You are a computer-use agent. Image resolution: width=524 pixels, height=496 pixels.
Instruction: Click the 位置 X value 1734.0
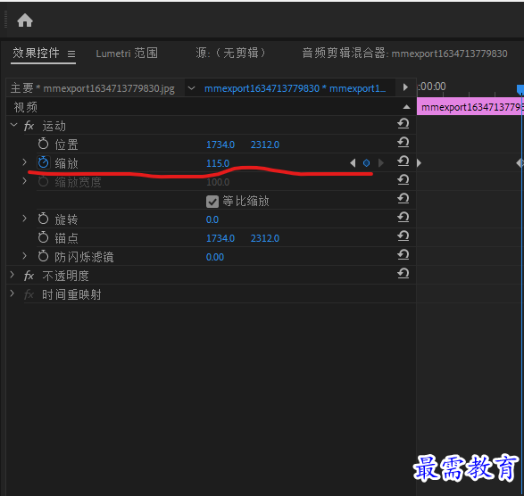[x=220, y=145]
